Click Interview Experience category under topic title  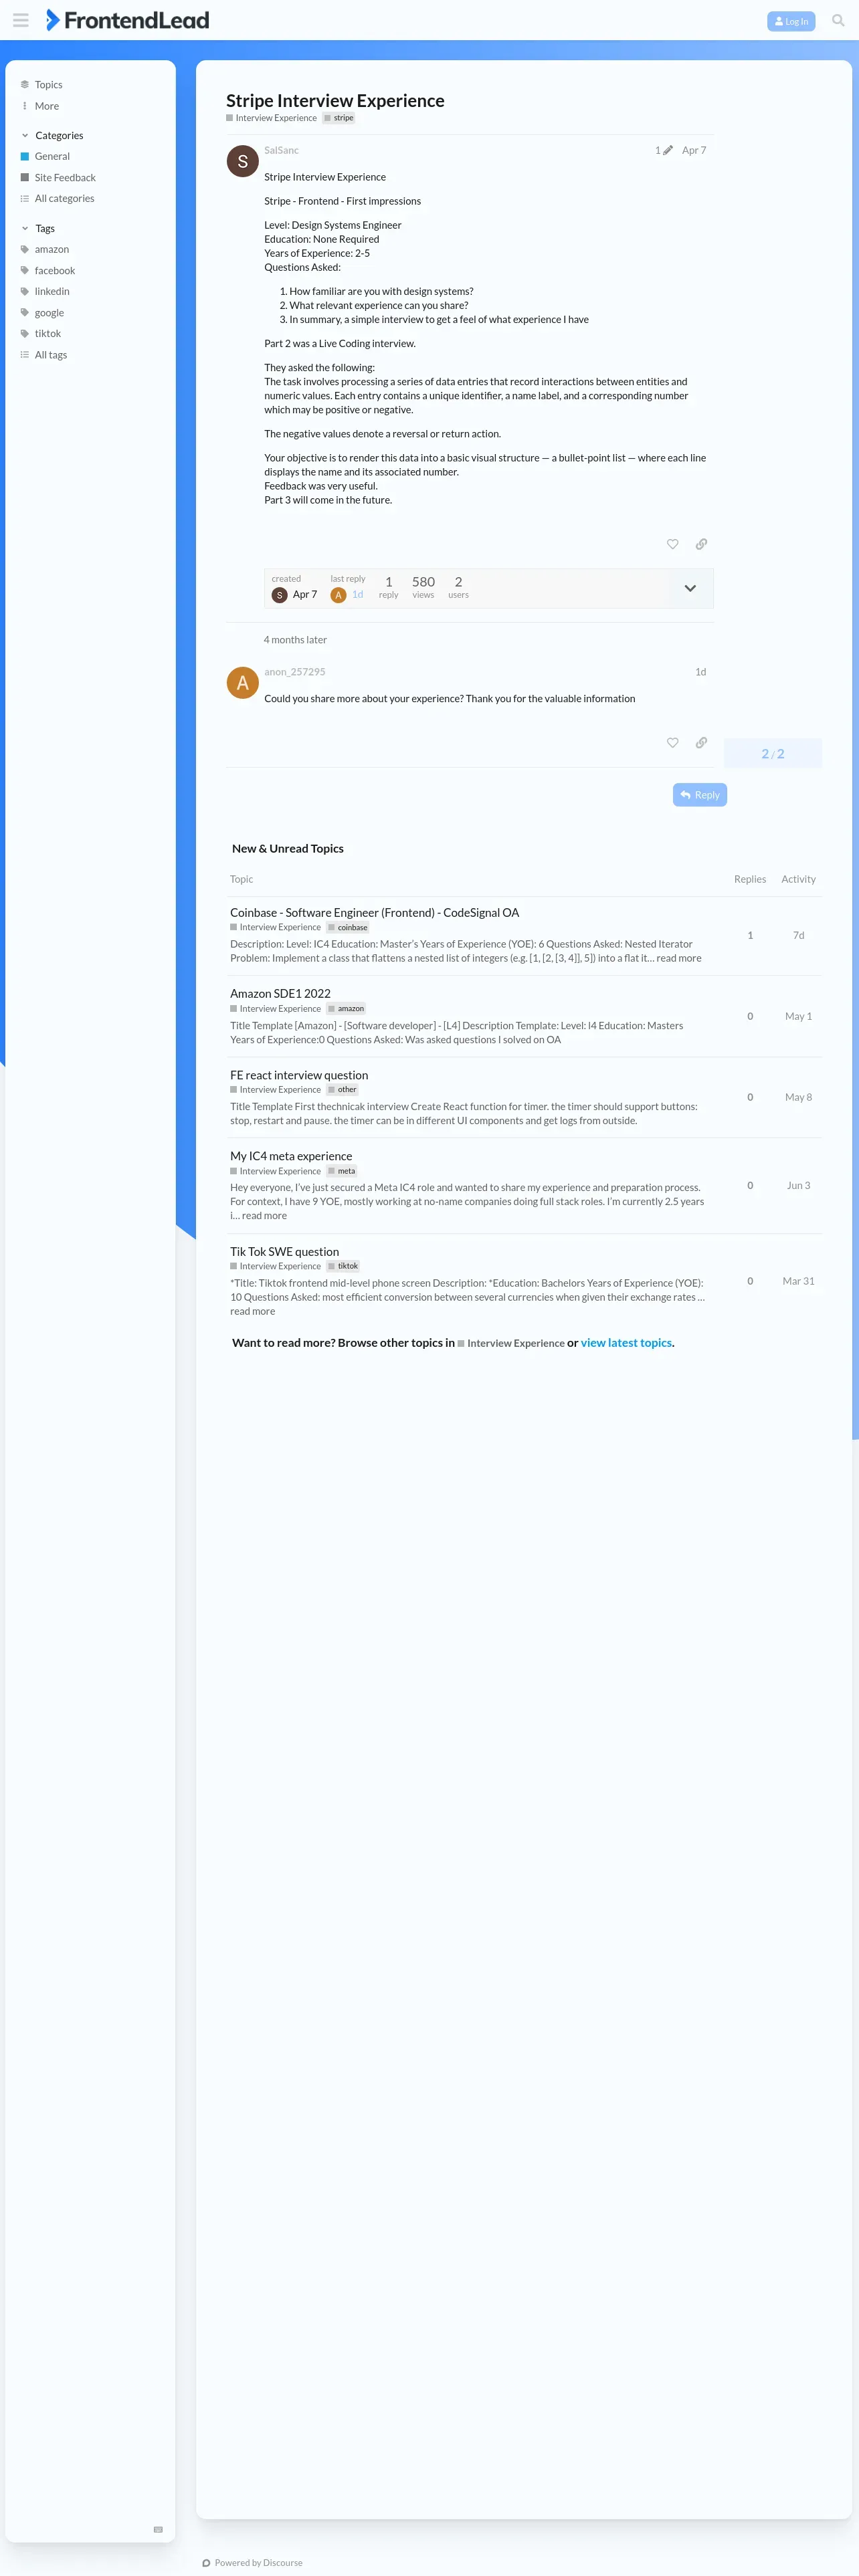[271, 118]
